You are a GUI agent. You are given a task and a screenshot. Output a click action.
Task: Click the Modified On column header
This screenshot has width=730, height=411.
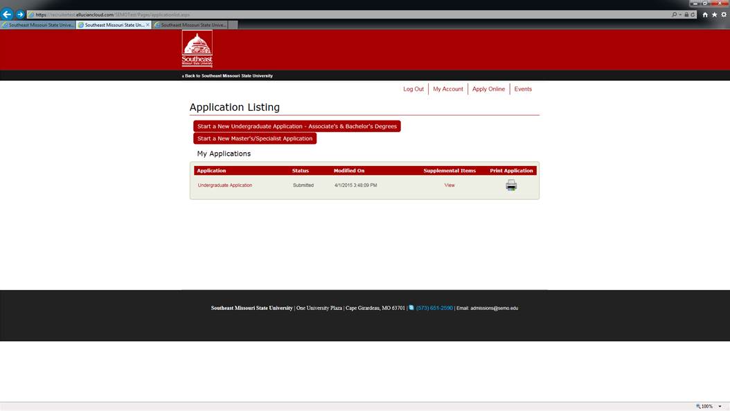(x=349, y=171)
